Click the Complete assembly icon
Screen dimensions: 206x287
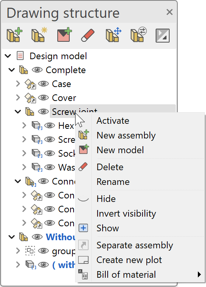24,70
